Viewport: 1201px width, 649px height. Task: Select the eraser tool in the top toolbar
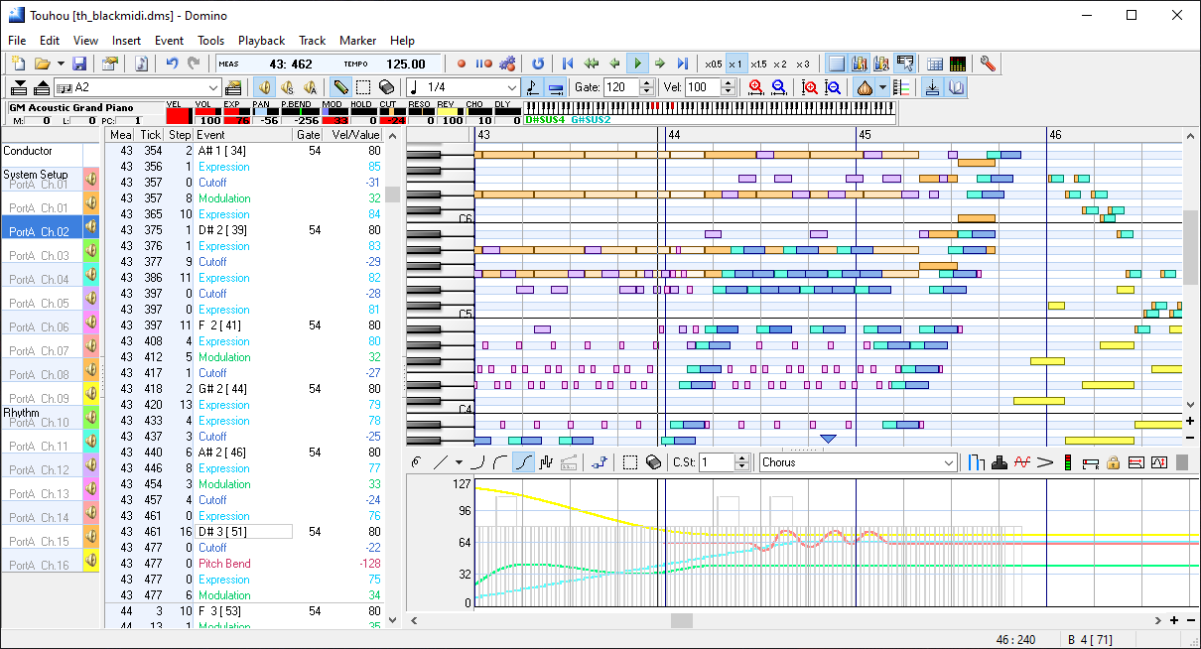point(386,87)
